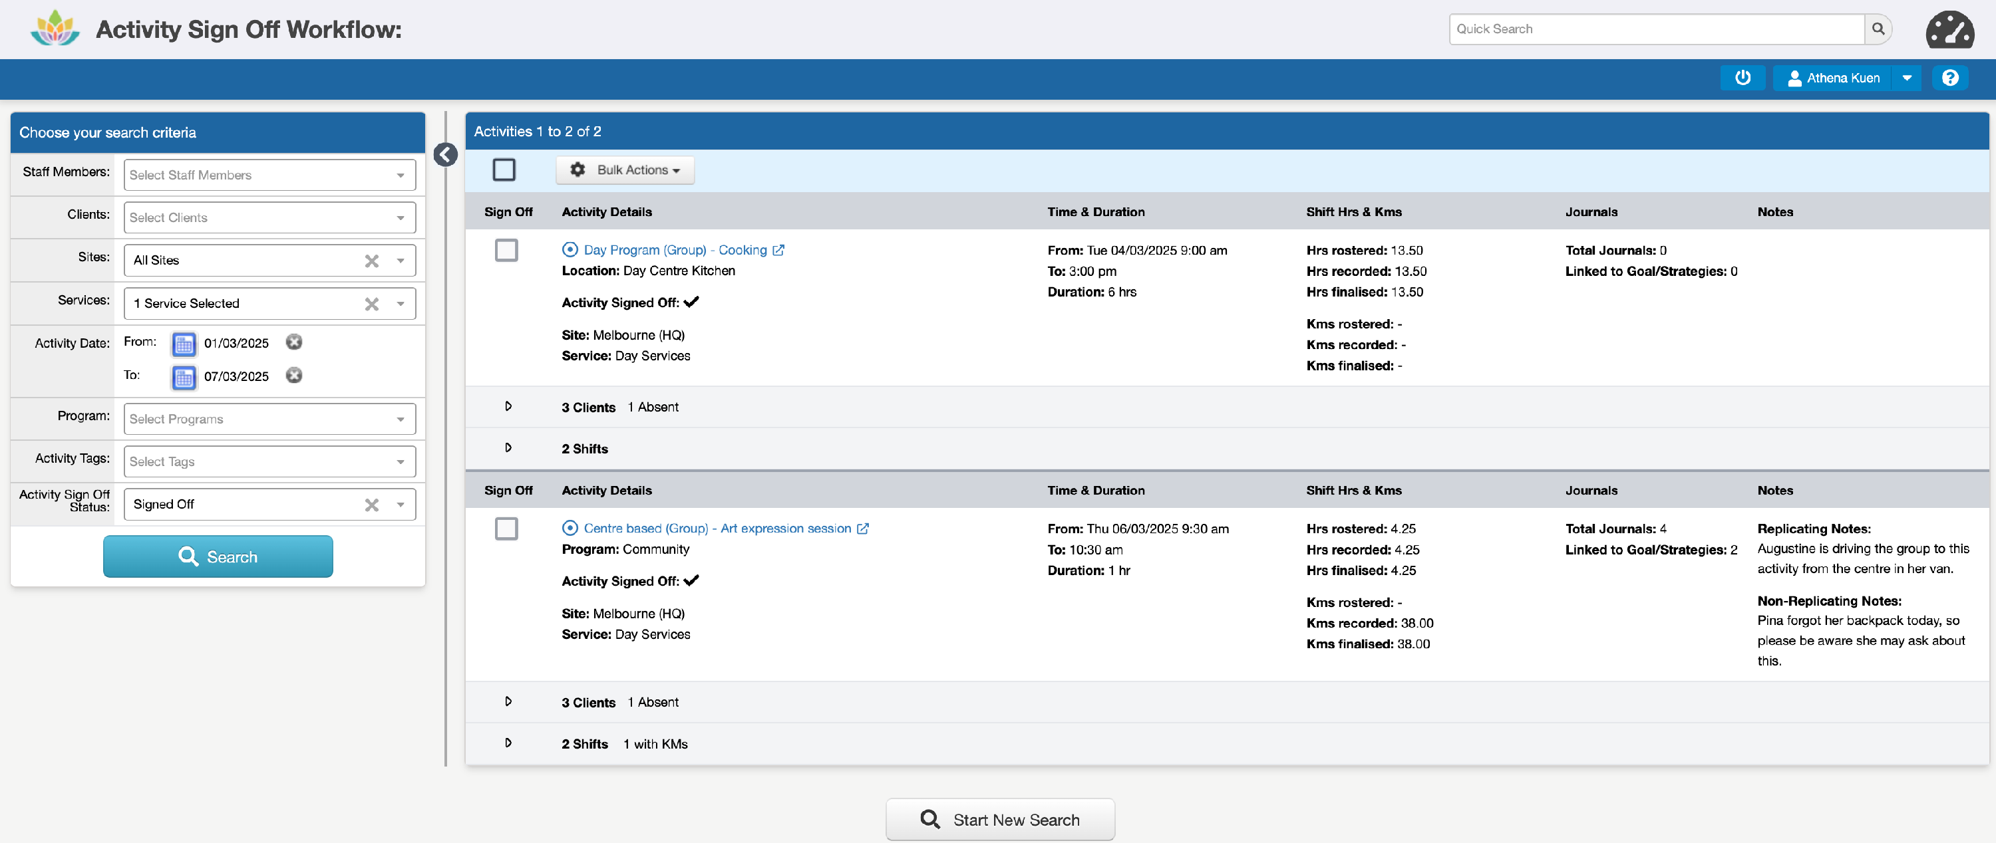
Task: Clear the To date value
Action: point(293,376)
